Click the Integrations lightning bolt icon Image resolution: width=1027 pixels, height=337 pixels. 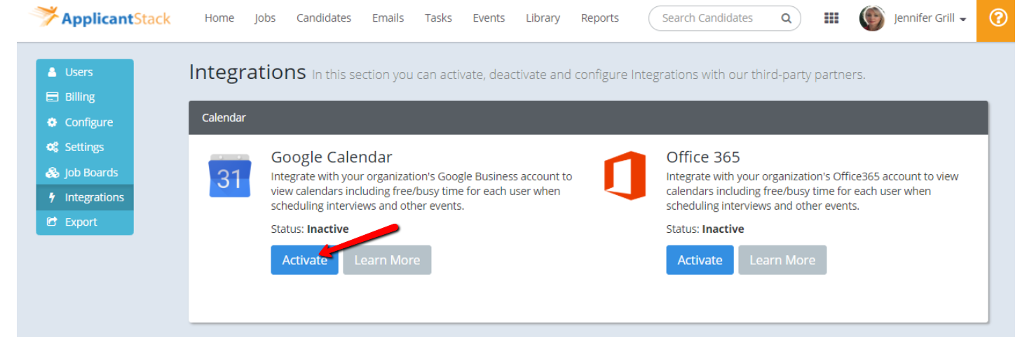[53, 198]
